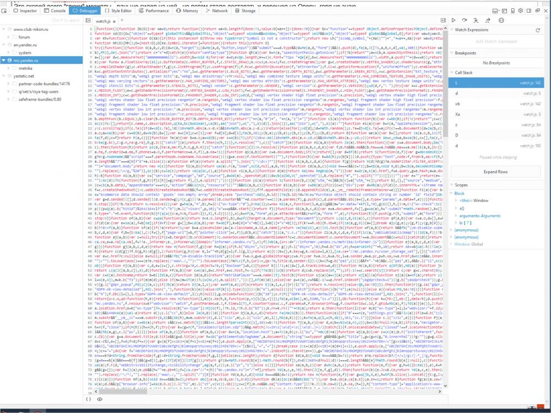The width and height of the screenshot is (551, 413).
Task: Pretty print source with braces icon
Action: pyautogui.click(x=88, y=399)
